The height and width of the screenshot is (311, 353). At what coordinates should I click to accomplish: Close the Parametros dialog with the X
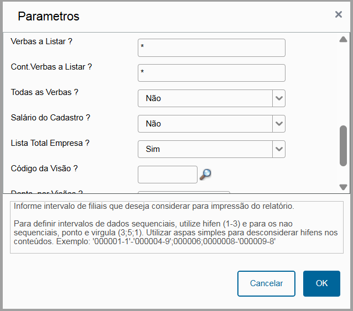click(339, 14)
